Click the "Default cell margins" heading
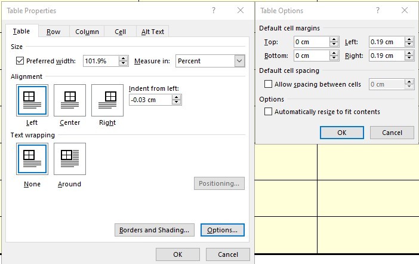Image resolution: width=419 pixels, height=264 pixels. [289, 28]
